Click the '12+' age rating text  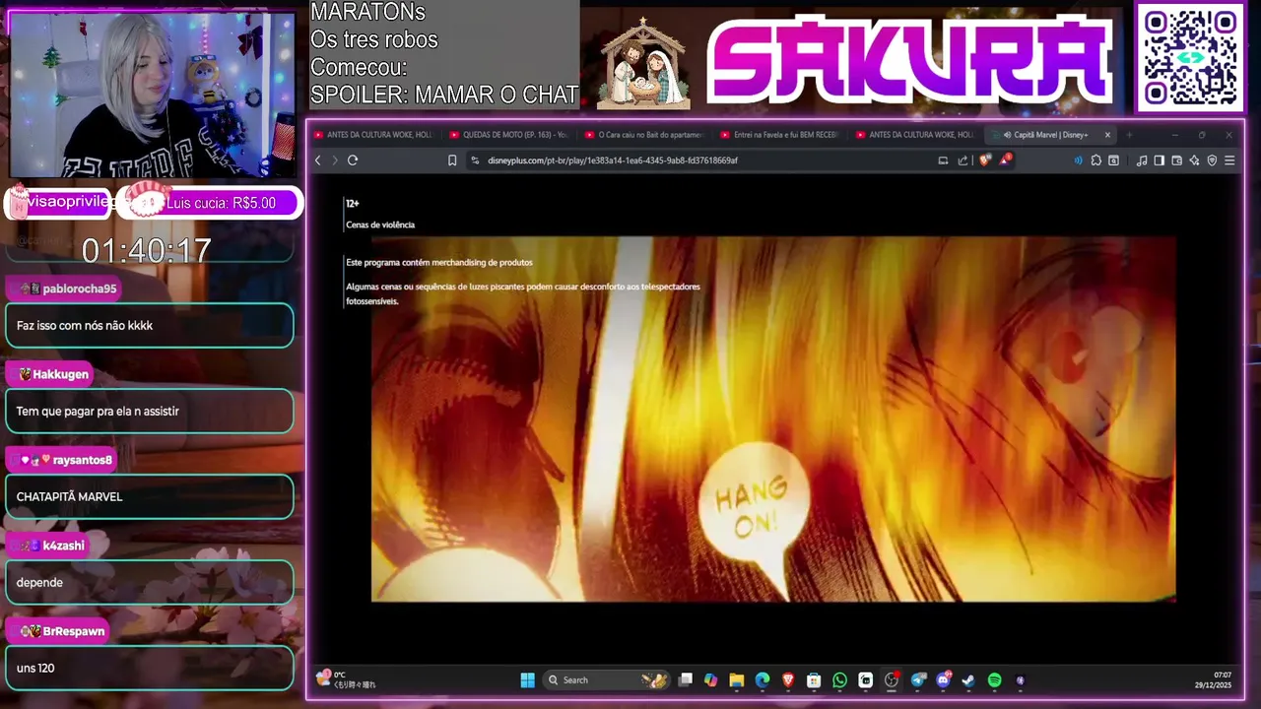353,204
